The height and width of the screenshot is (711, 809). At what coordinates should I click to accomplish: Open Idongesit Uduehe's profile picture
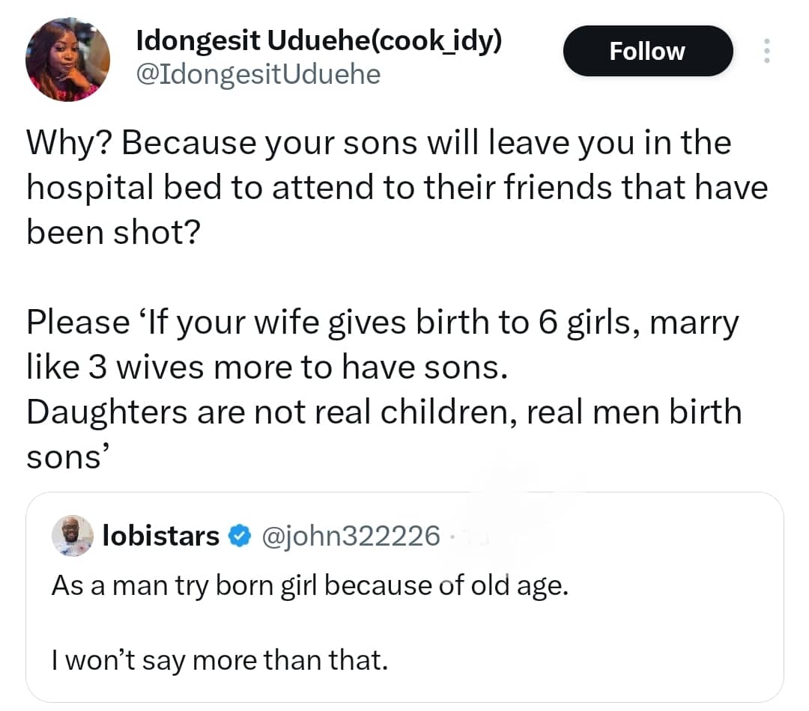(67, 58)
